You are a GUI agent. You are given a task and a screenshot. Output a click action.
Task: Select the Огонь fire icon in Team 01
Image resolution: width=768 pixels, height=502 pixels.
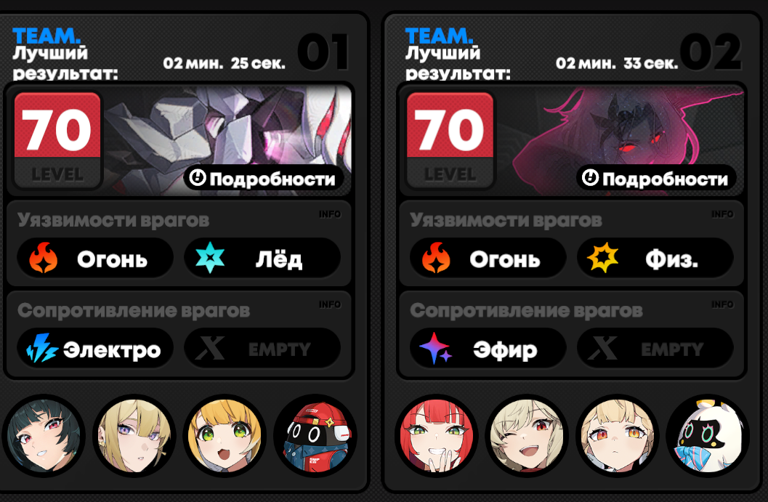click(43, 258)
